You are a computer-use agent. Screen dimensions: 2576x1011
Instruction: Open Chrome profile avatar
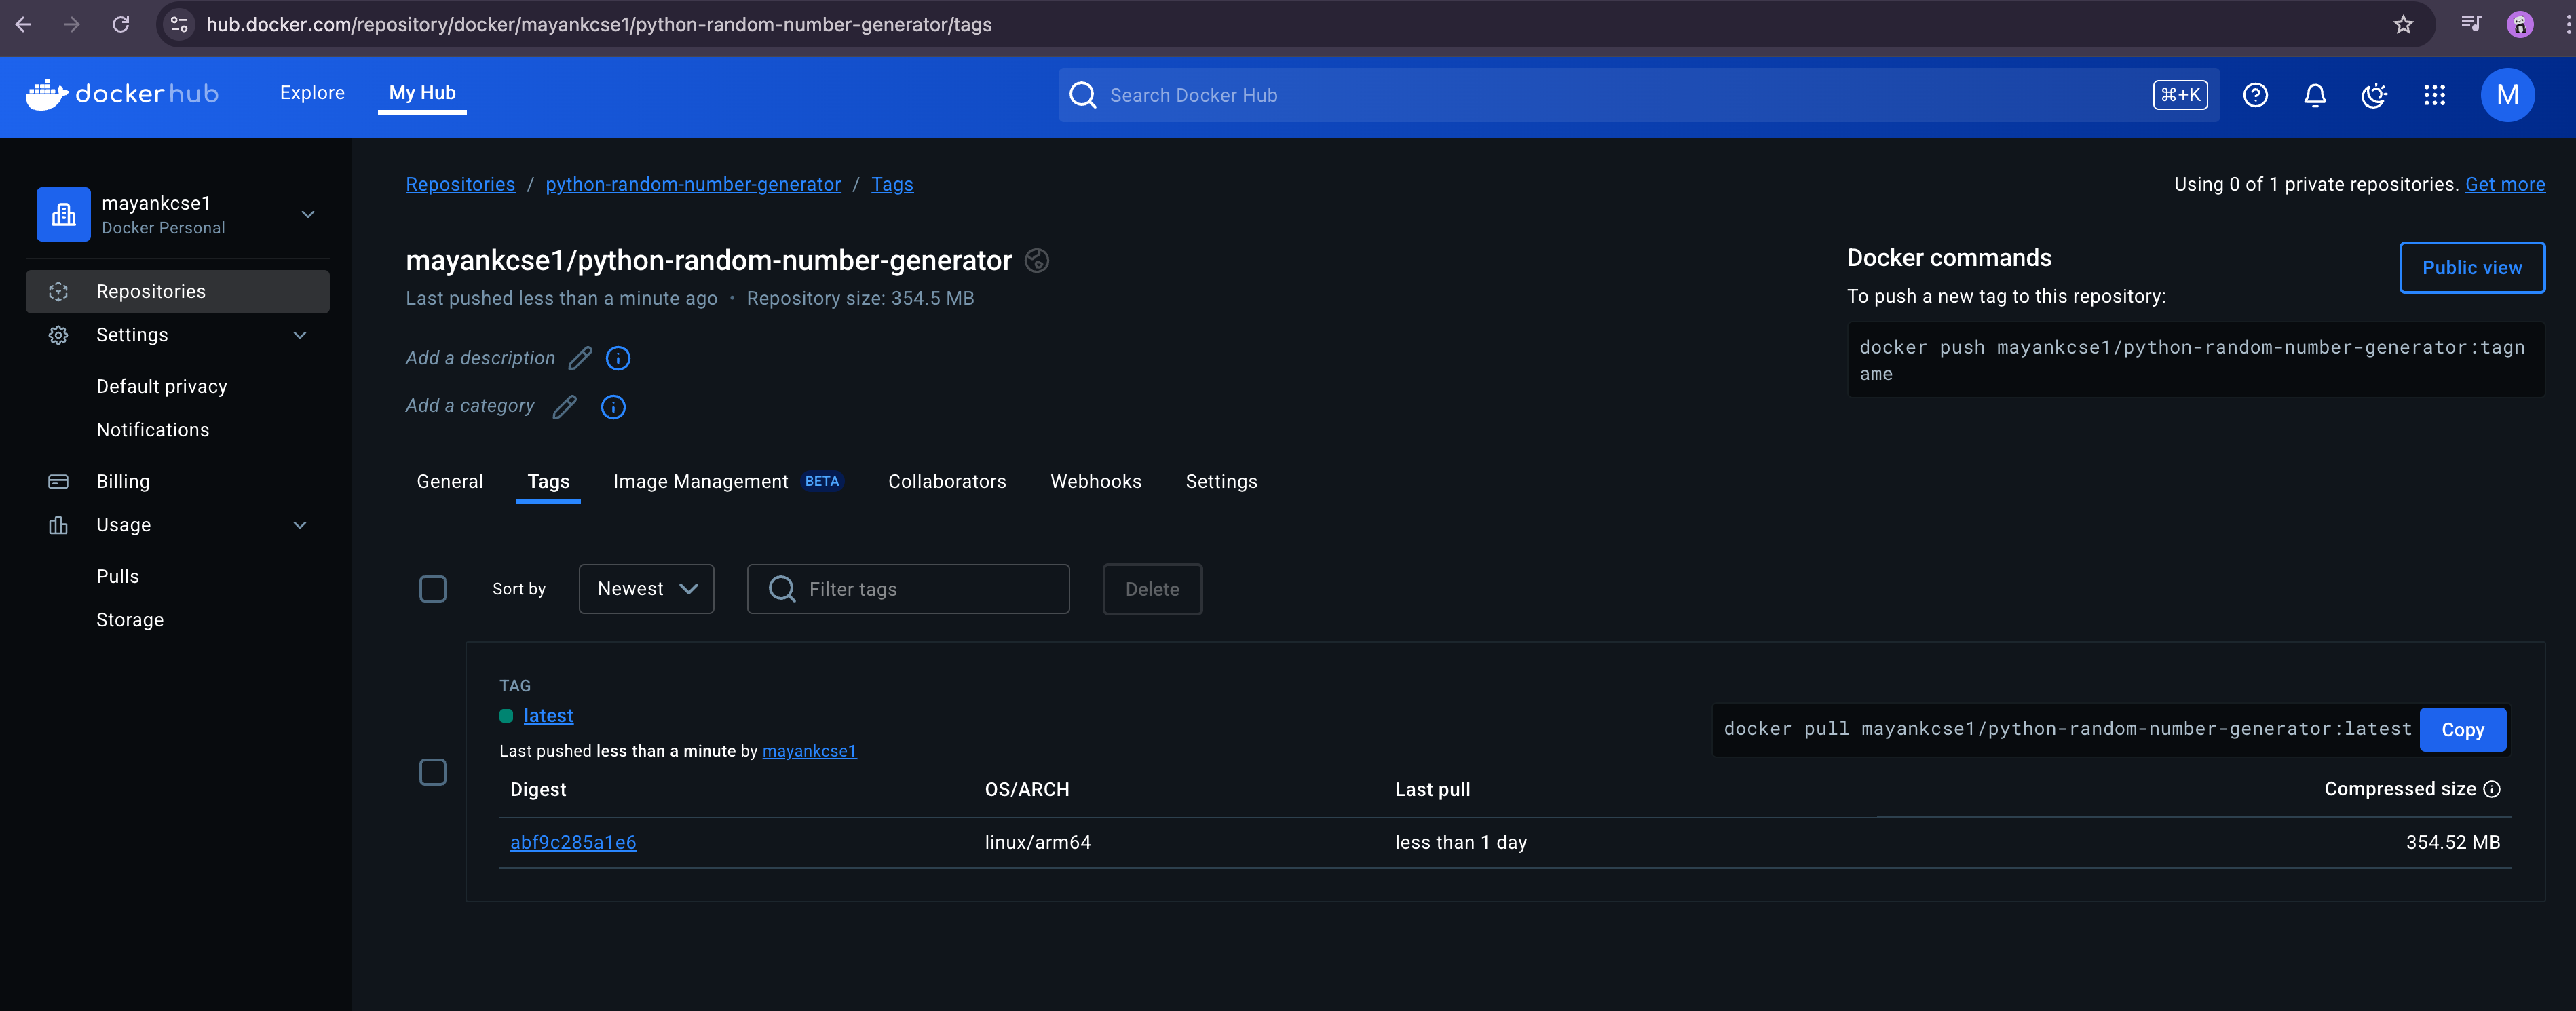[x=2520, y=24]
